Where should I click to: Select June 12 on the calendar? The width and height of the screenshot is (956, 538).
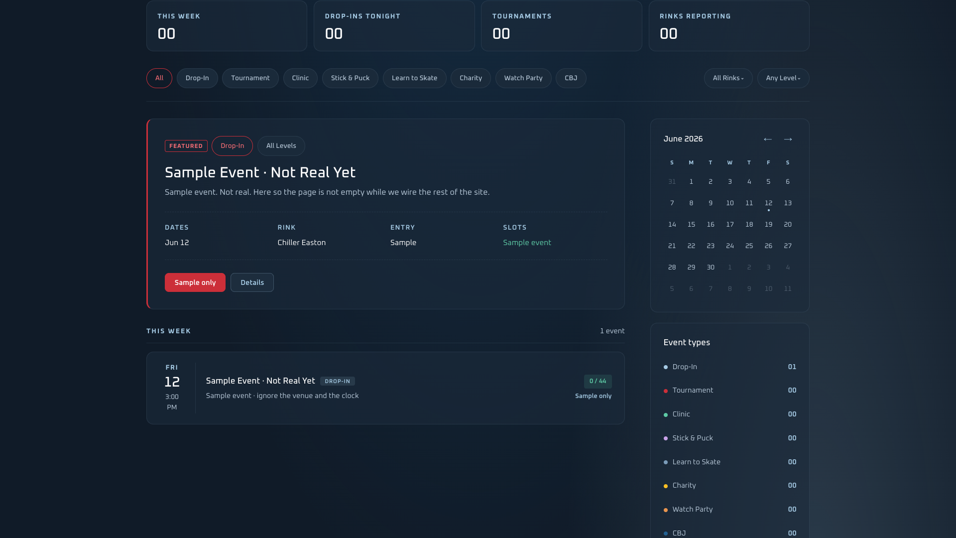click(x=768, y=203)
